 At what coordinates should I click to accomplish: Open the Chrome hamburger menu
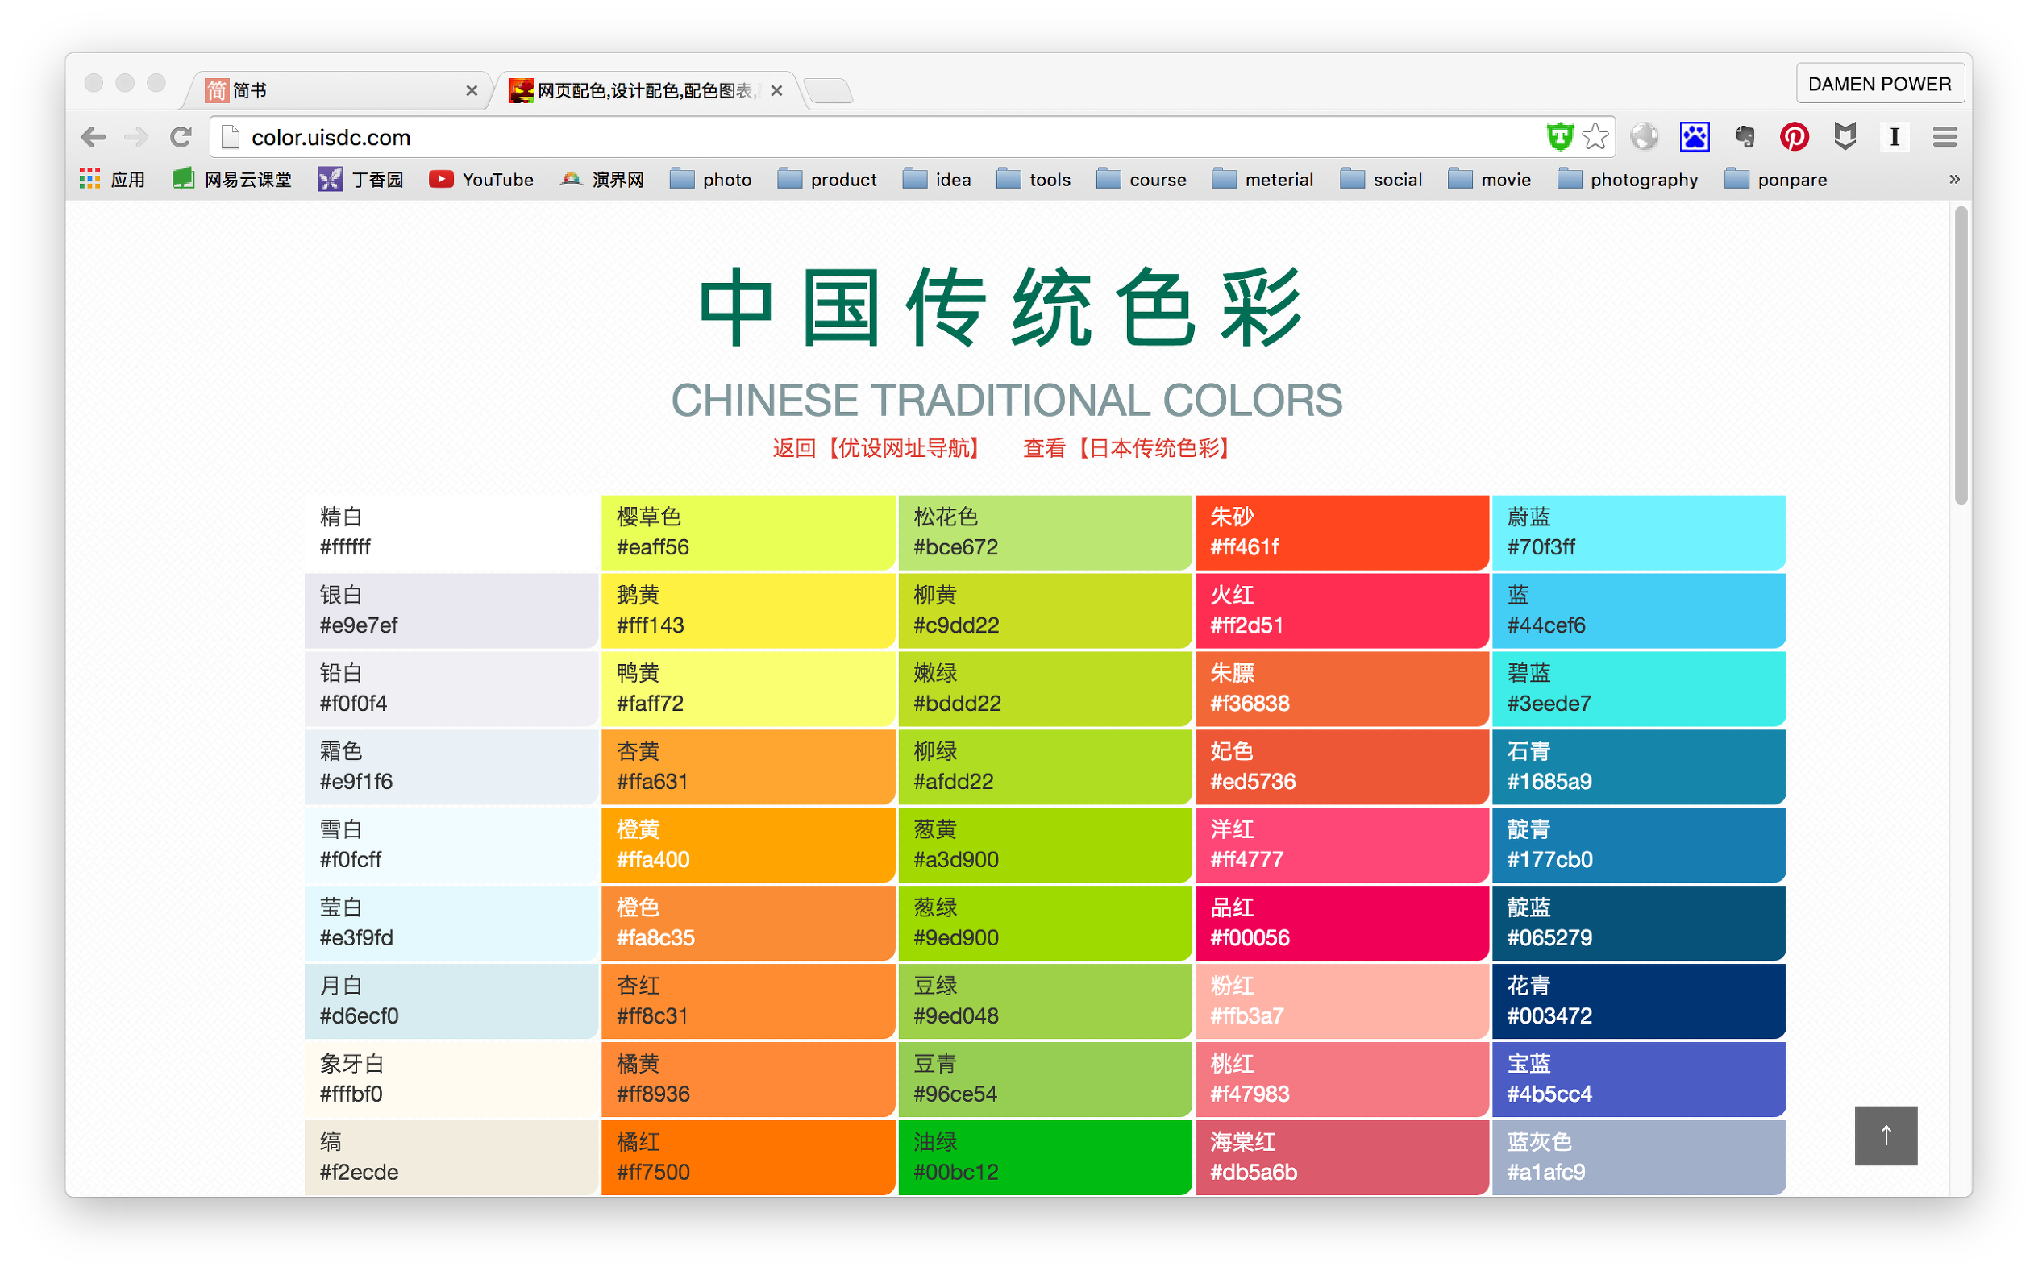click(x=1944, y=137)
